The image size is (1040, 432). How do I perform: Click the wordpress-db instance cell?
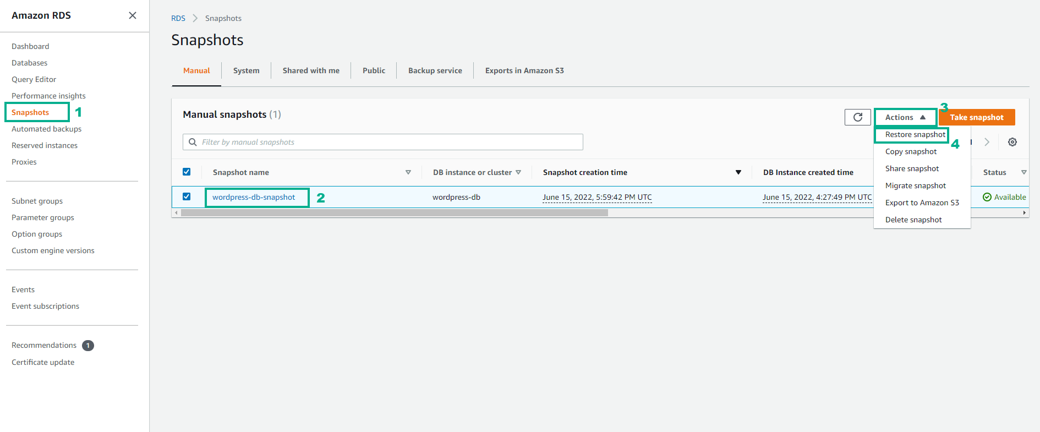pos(456,197)
